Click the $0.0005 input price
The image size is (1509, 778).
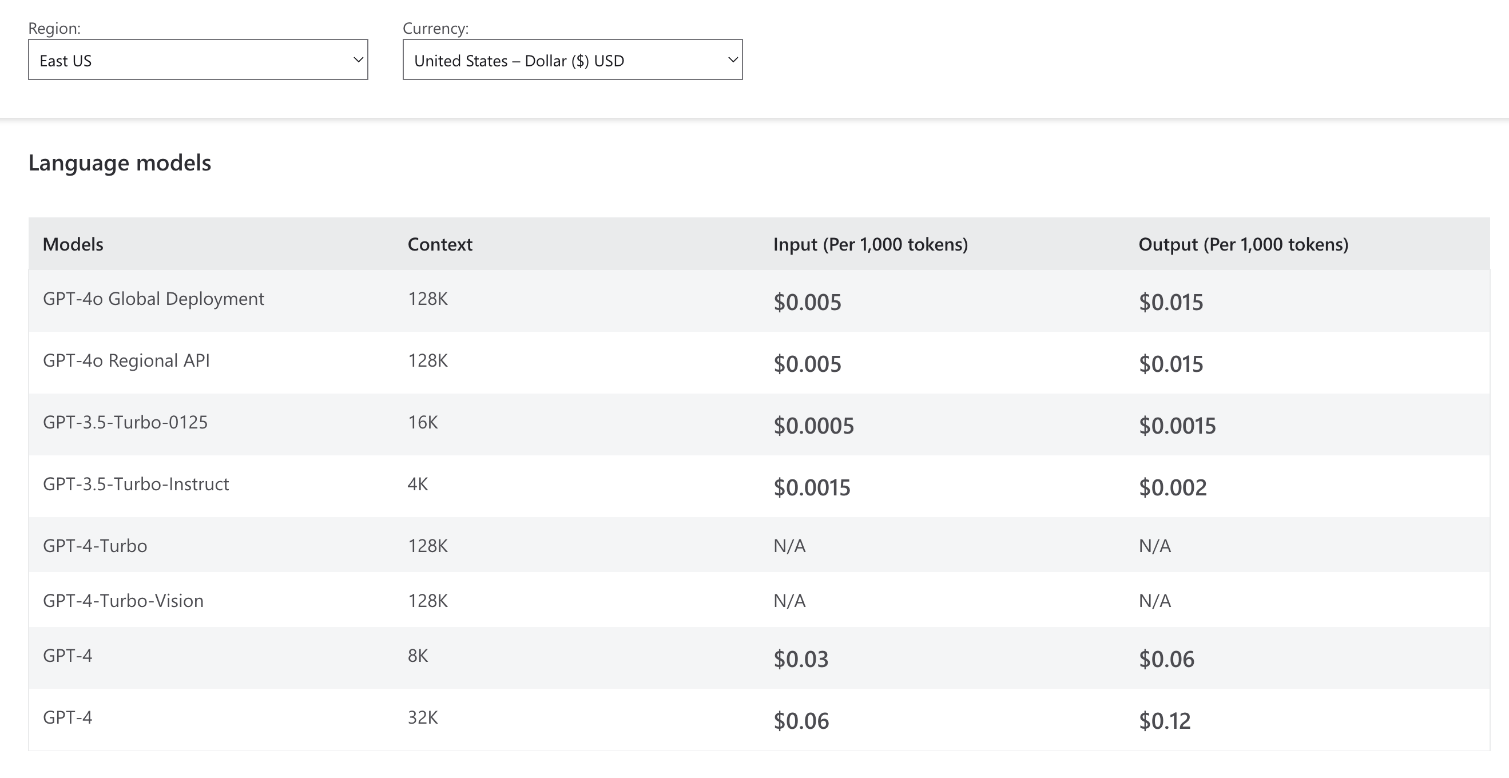click(813, 426)
